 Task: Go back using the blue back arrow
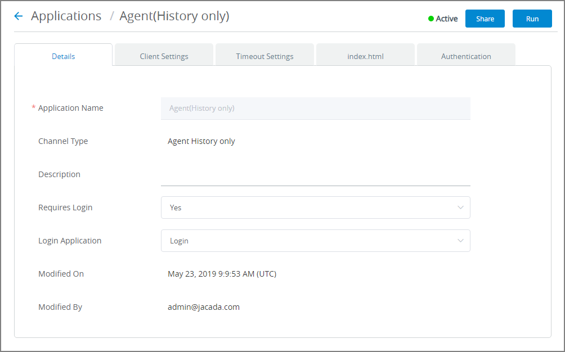(x=17, y=16)
